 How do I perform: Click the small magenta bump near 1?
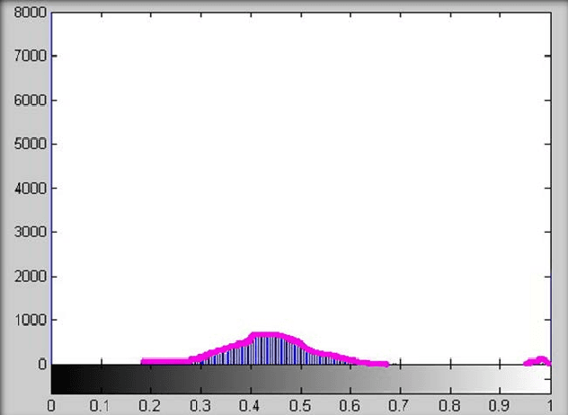[539, 360]
